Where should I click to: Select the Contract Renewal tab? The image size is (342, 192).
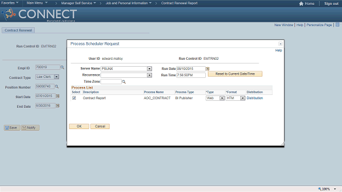pyautogui.click(x=18, y=30)
